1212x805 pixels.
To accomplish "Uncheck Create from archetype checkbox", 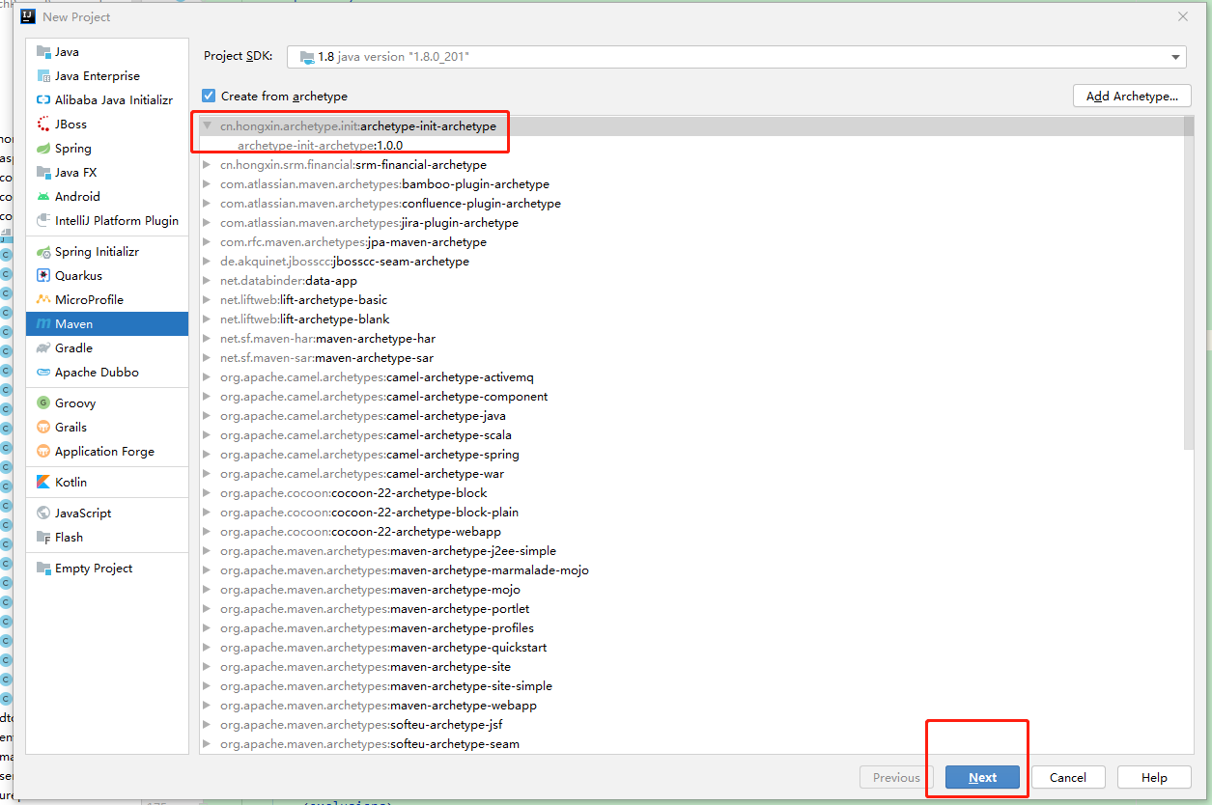I will (209, 96).
